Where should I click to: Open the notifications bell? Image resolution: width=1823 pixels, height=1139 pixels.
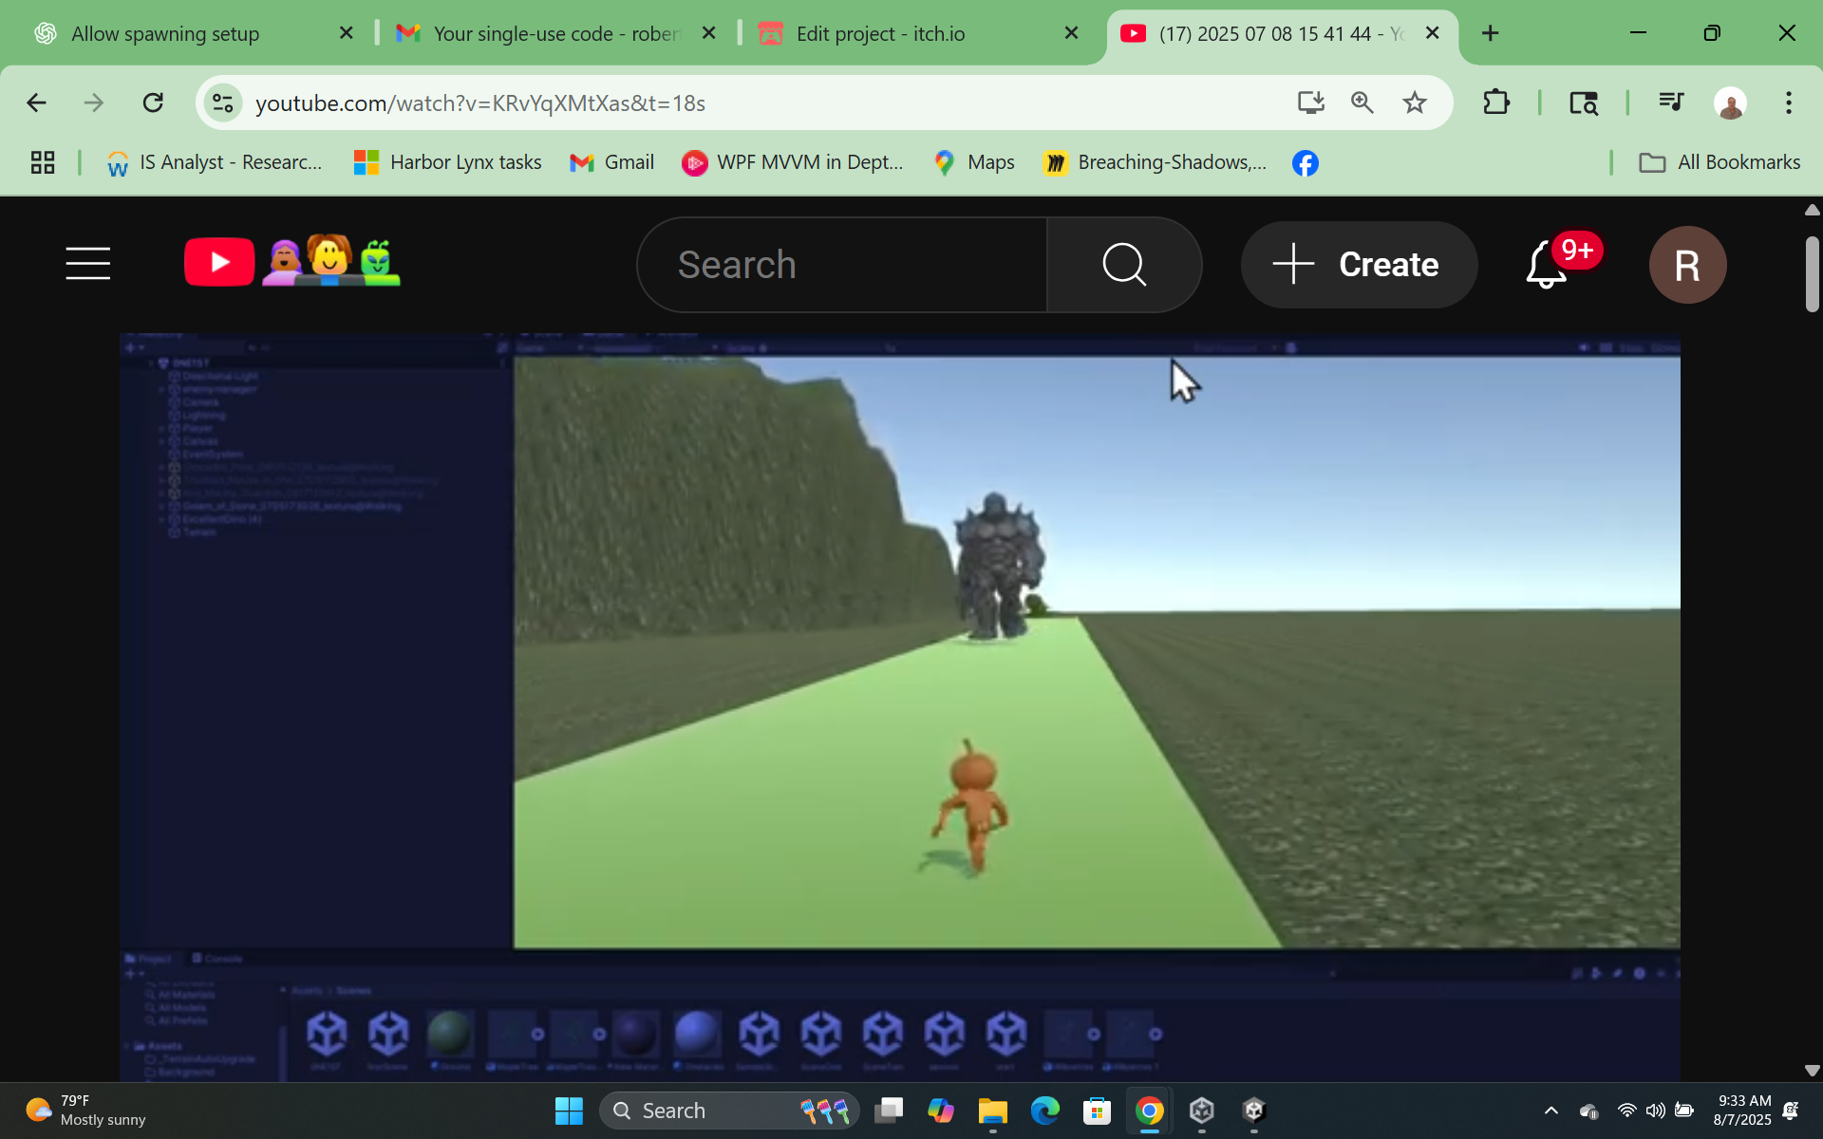point(1546,266)
